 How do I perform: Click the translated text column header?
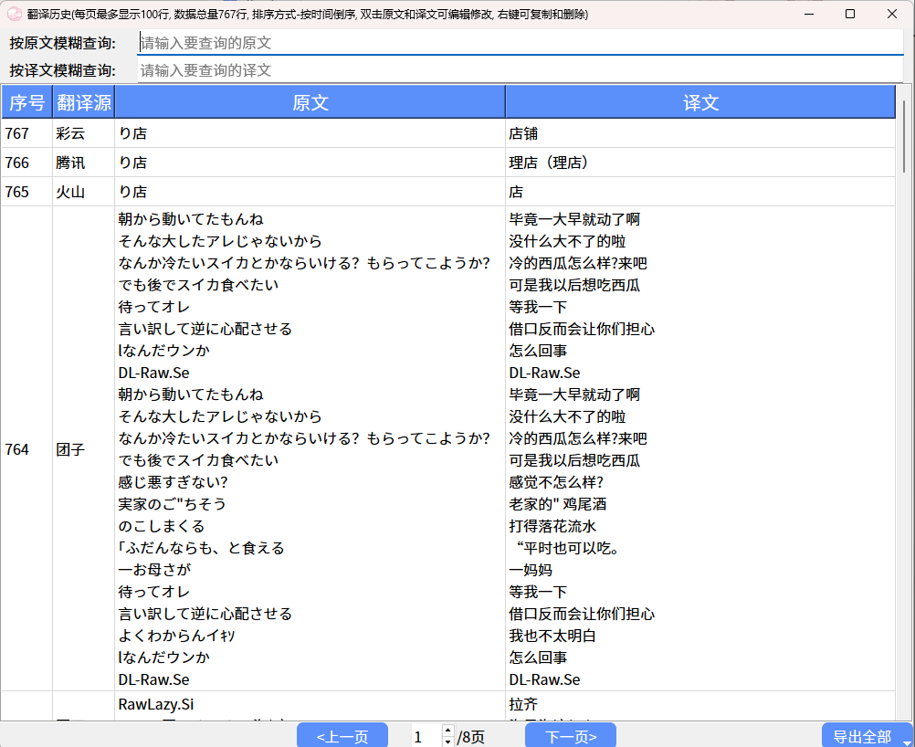coord(700,102)
